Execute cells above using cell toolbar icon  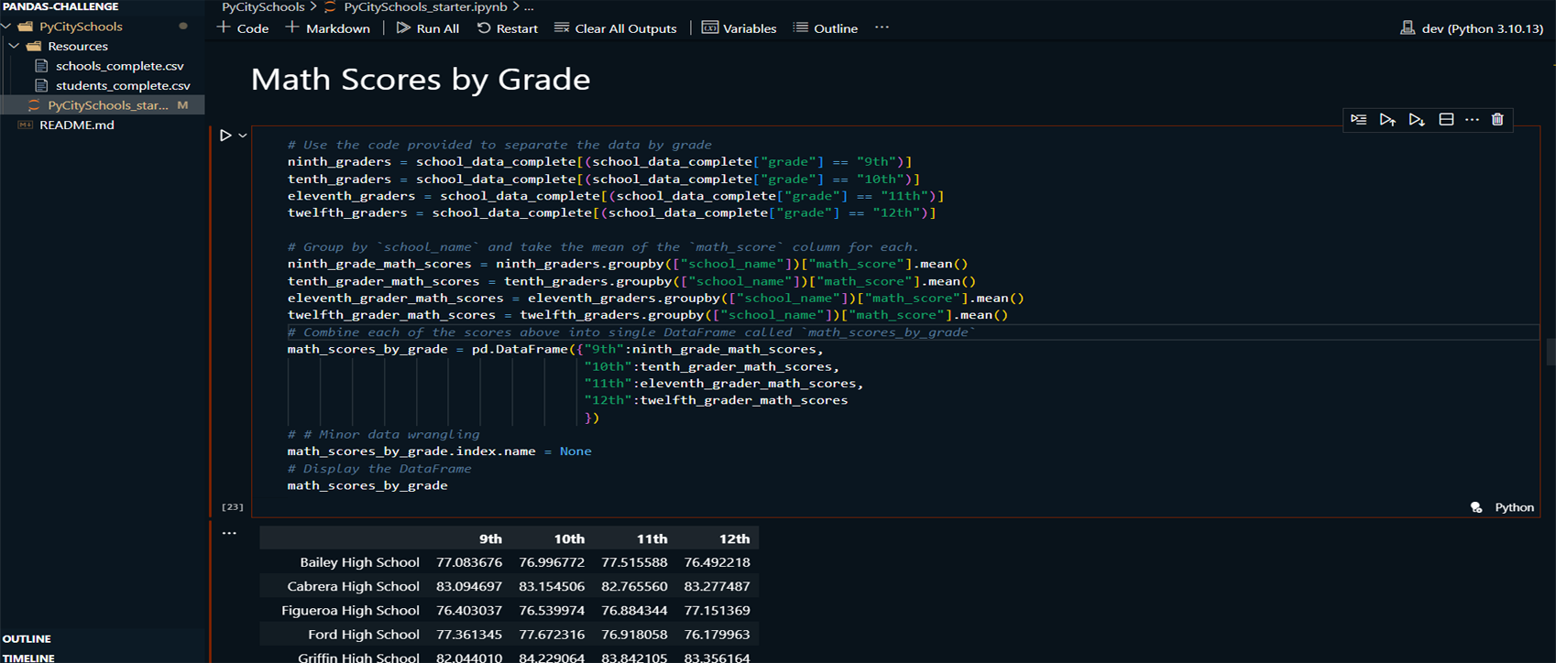point(1387,120)
